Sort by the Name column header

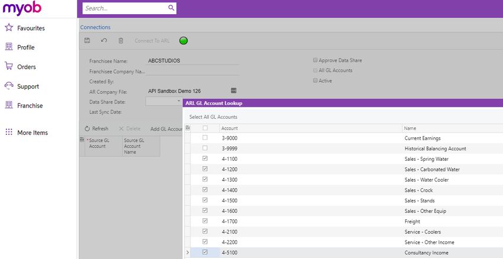pyautogui.click(x=453, y=128)
